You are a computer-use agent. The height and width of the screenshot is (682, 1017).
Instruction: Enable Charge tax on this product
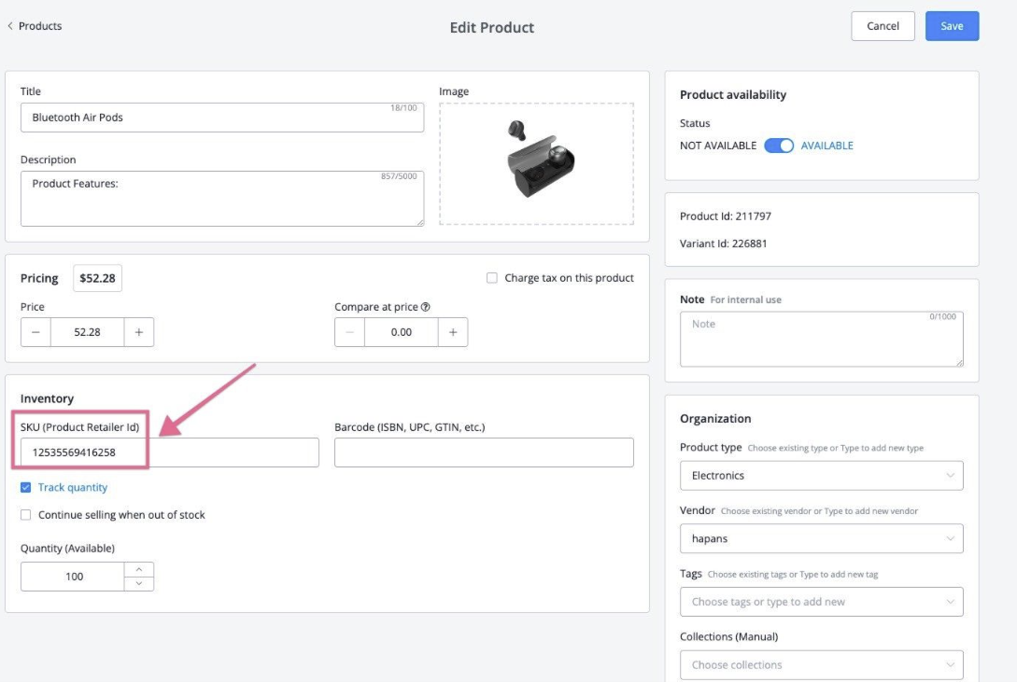[492, 278]
